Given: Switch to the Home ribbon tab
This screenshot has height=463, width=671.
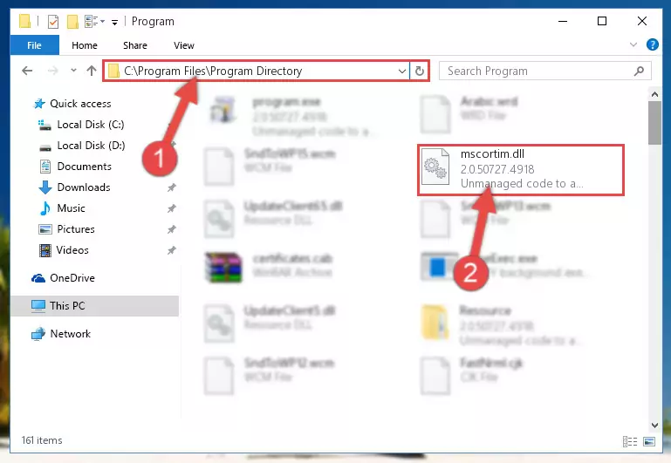Looking at the screenshot, I should point(85,45).
